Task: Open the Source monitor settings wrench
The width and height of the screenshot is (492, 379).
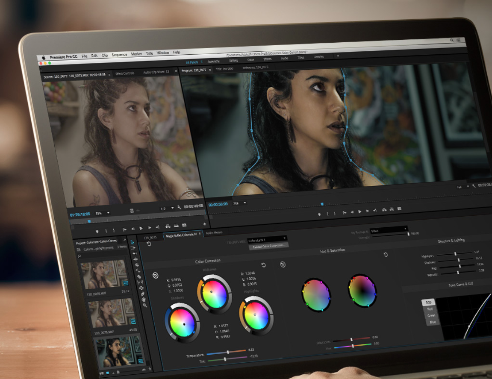Action: coord(179,208)
